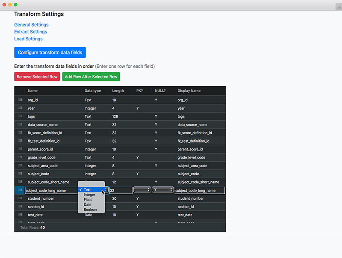342x258 pixels.
Task: Click Add Row After Selected Row
Action: click(91, 77)
